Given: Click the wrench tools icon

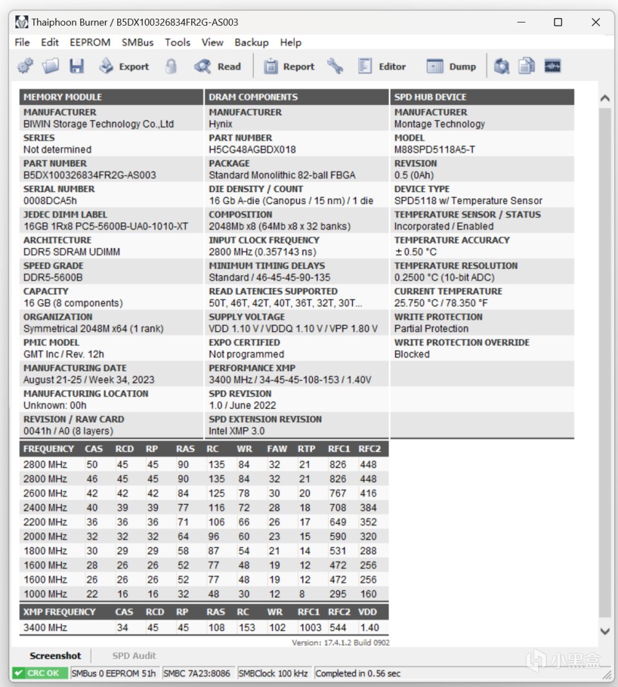Looking at the screenshot, I should [335, 66].
